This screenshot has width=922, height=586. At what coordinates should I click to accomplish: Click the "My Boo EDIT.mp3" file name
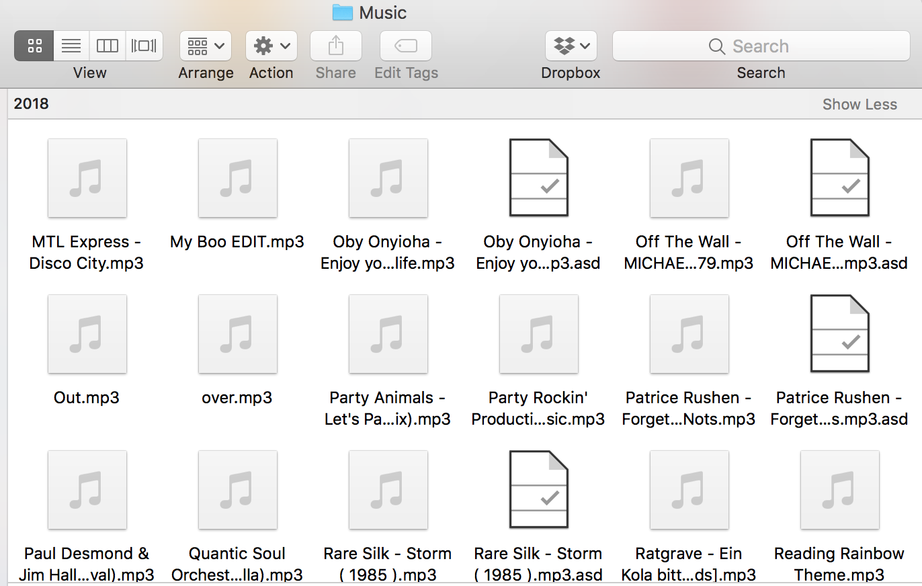[237, 242]
